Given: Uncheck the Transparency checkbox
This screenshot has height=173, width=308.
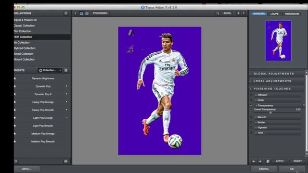Looking at the screenshot, I should click(x=251, y=106).
